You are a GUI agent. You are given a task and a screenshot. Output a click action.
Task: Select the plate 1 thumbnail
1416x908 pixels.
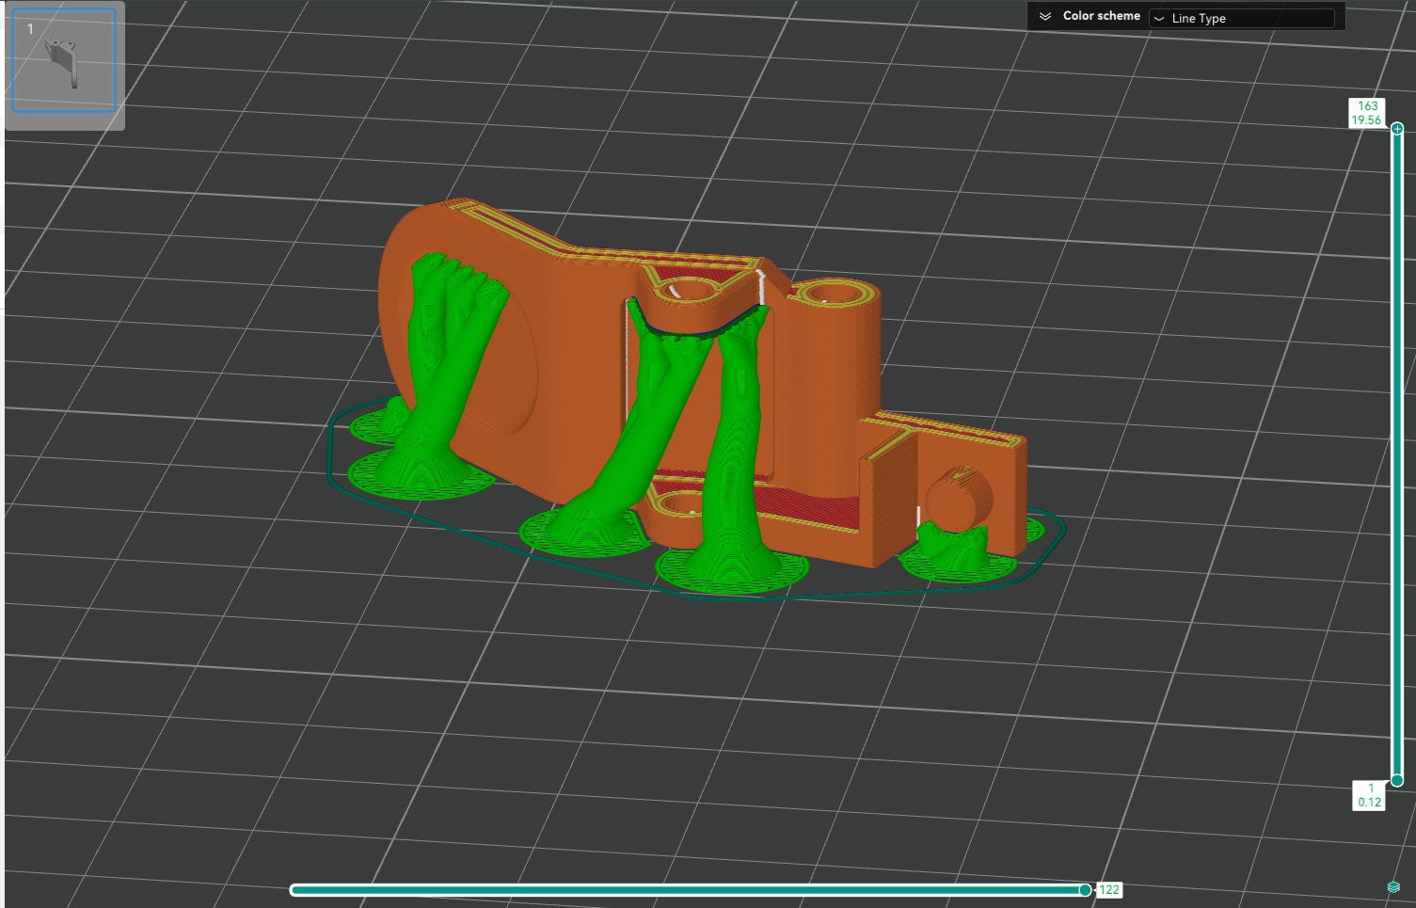64,61
